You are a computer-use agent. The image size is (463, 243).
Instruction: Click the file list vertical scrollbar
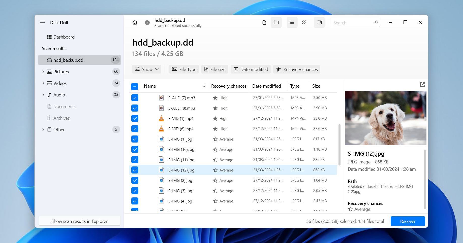(339, 145)
